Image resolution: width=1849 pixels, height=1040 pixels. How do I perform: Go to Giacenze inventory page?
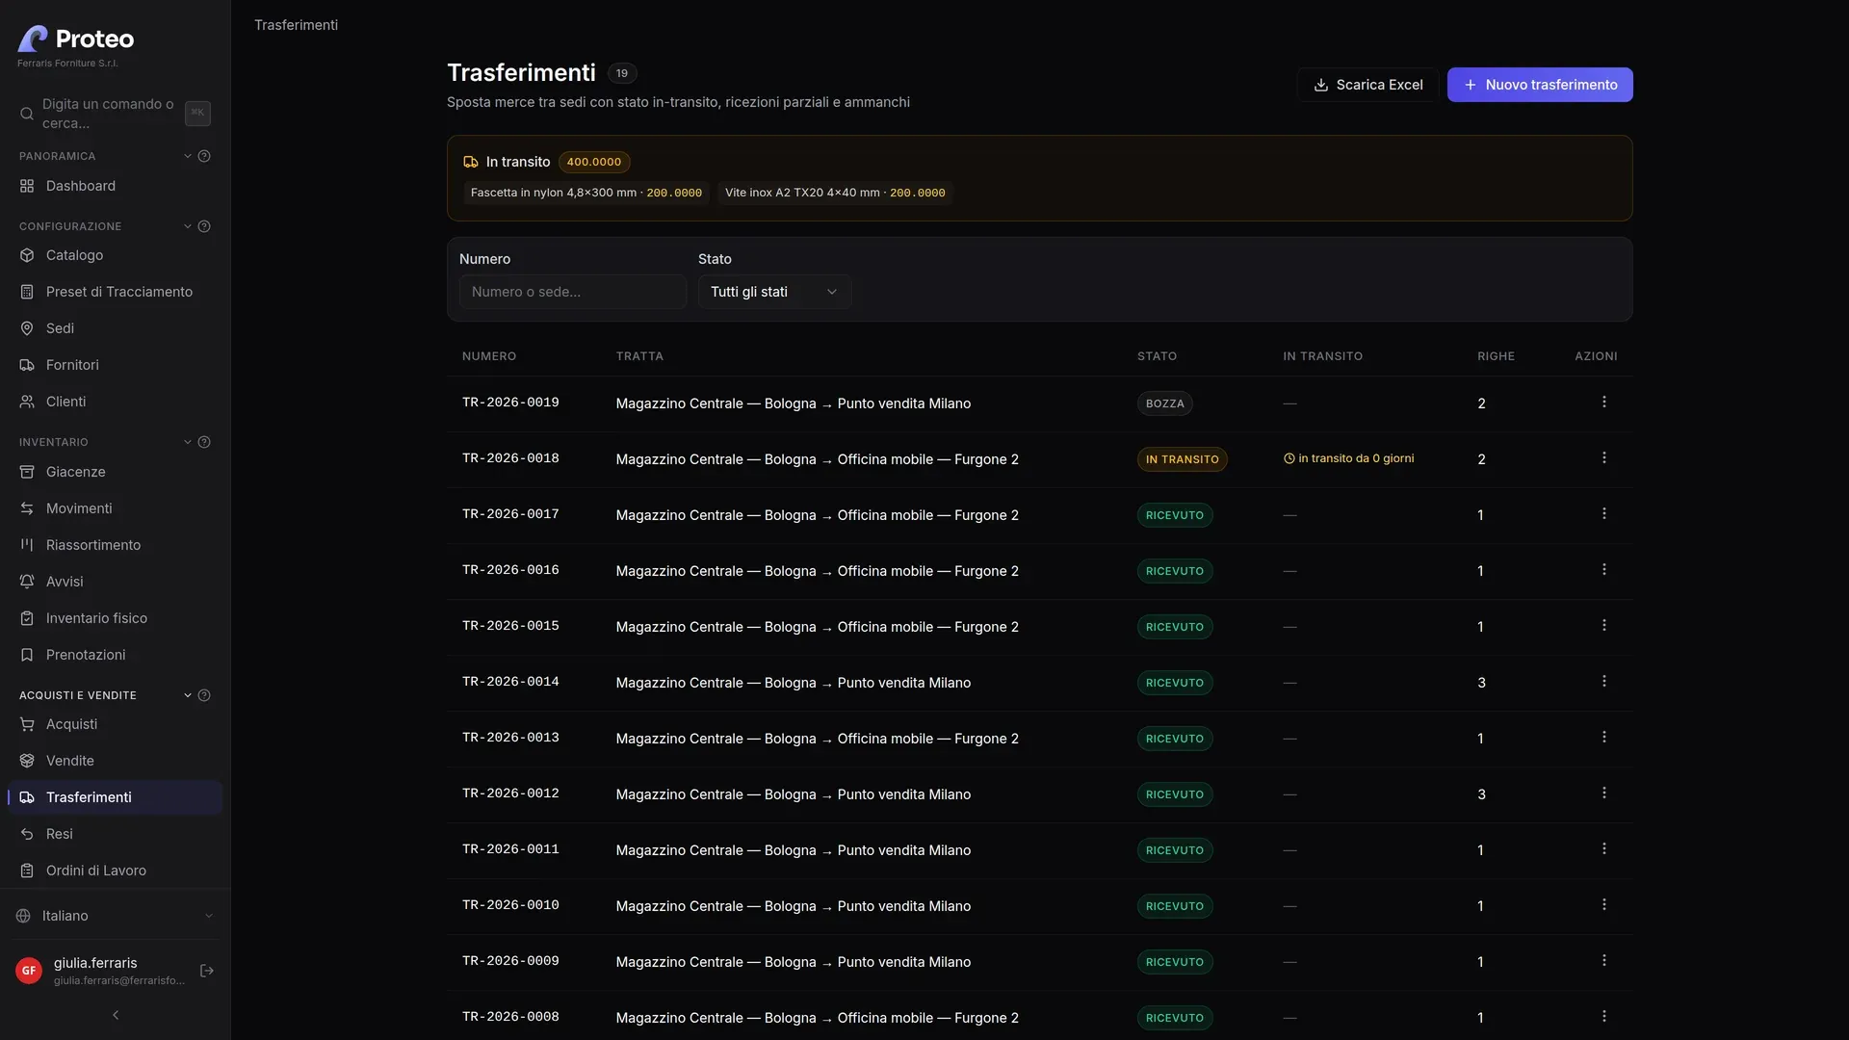click(x=115, y=472)
